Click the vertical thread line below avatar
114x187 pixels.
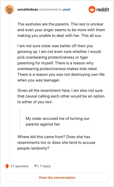point(9,87)
